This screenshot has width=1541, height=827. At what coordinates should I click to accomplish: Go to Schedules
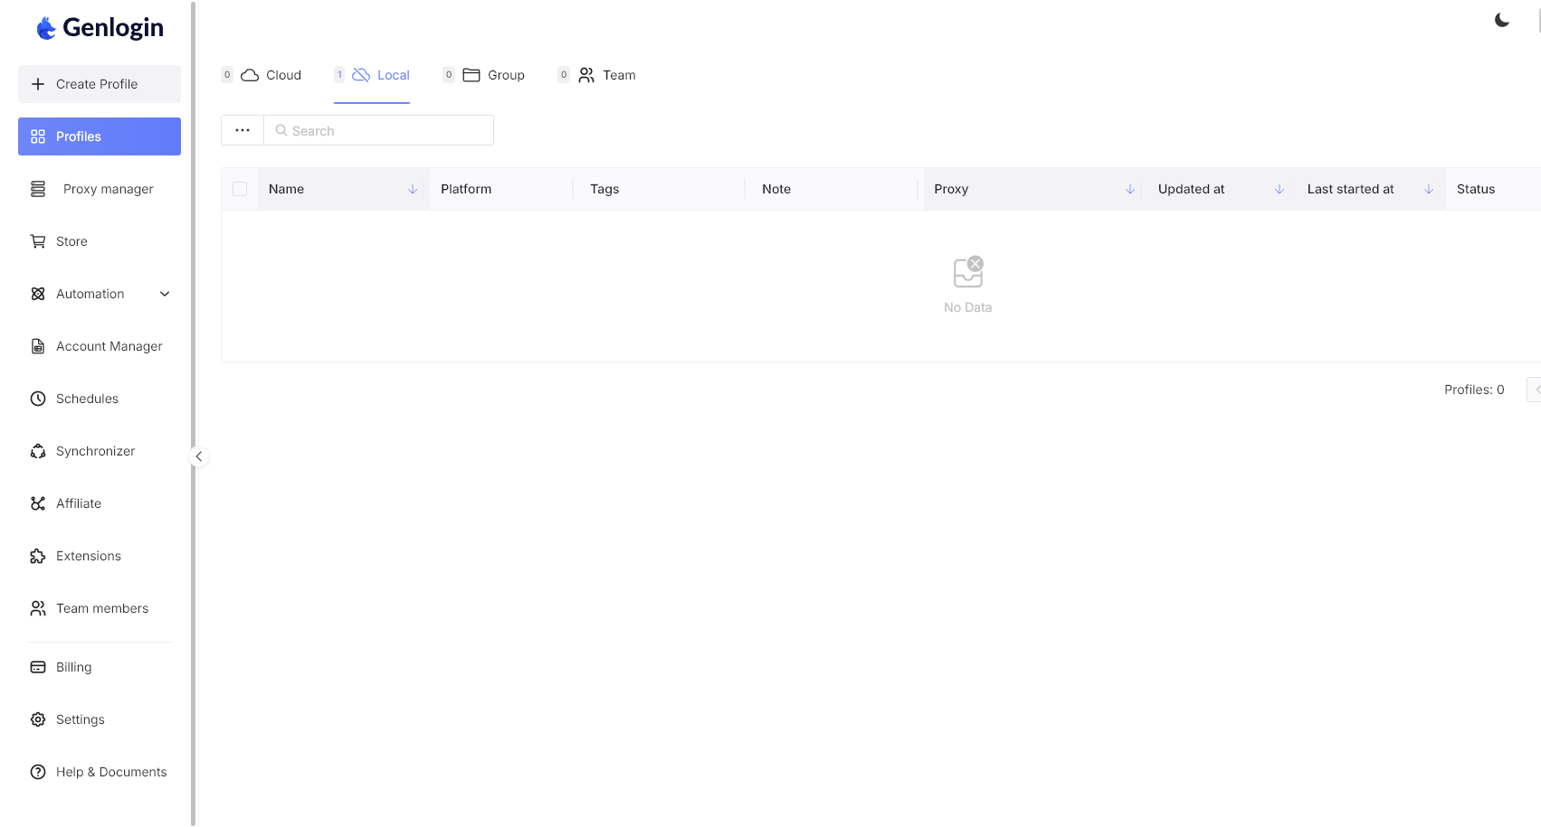click(100, 399)
